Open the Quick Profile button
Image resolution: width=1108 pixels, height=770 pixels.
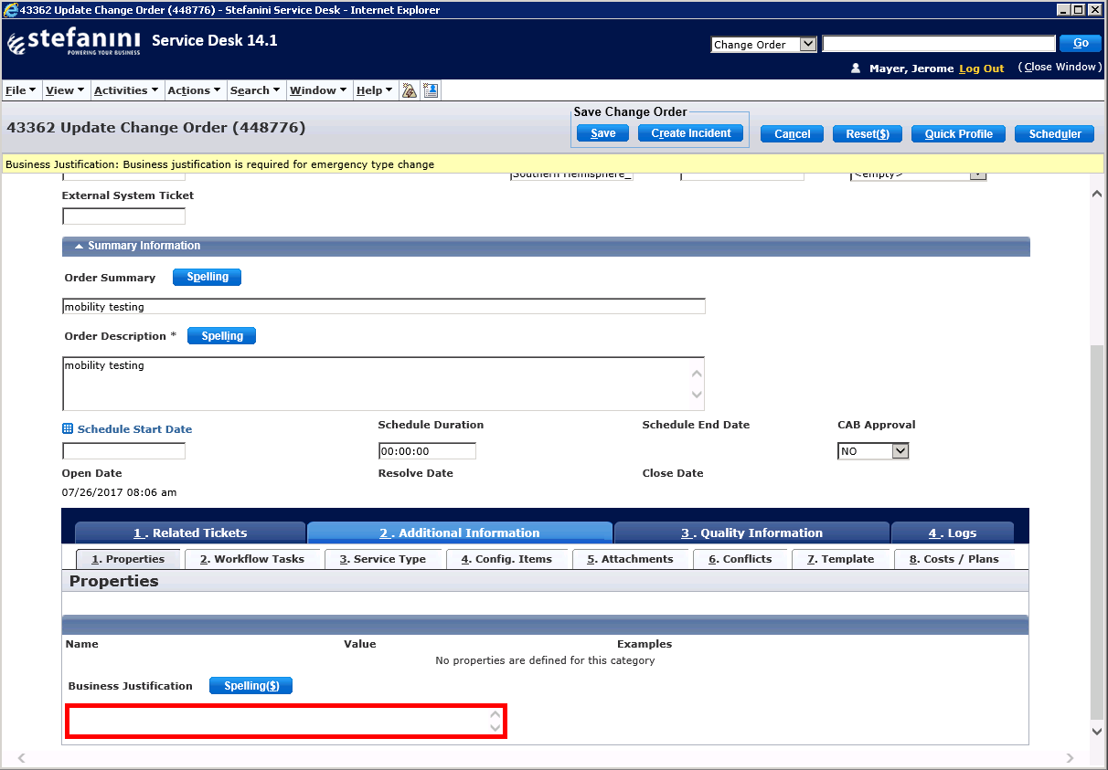958,134
